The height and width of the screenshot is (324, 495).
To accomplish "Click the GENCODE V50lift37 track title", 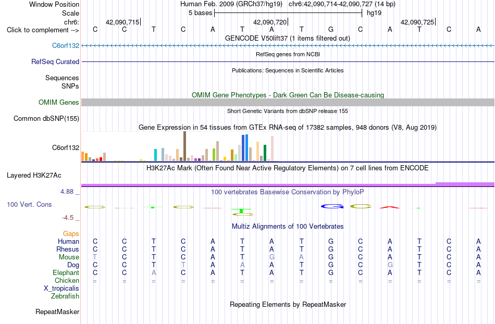I will click(287, 38).
